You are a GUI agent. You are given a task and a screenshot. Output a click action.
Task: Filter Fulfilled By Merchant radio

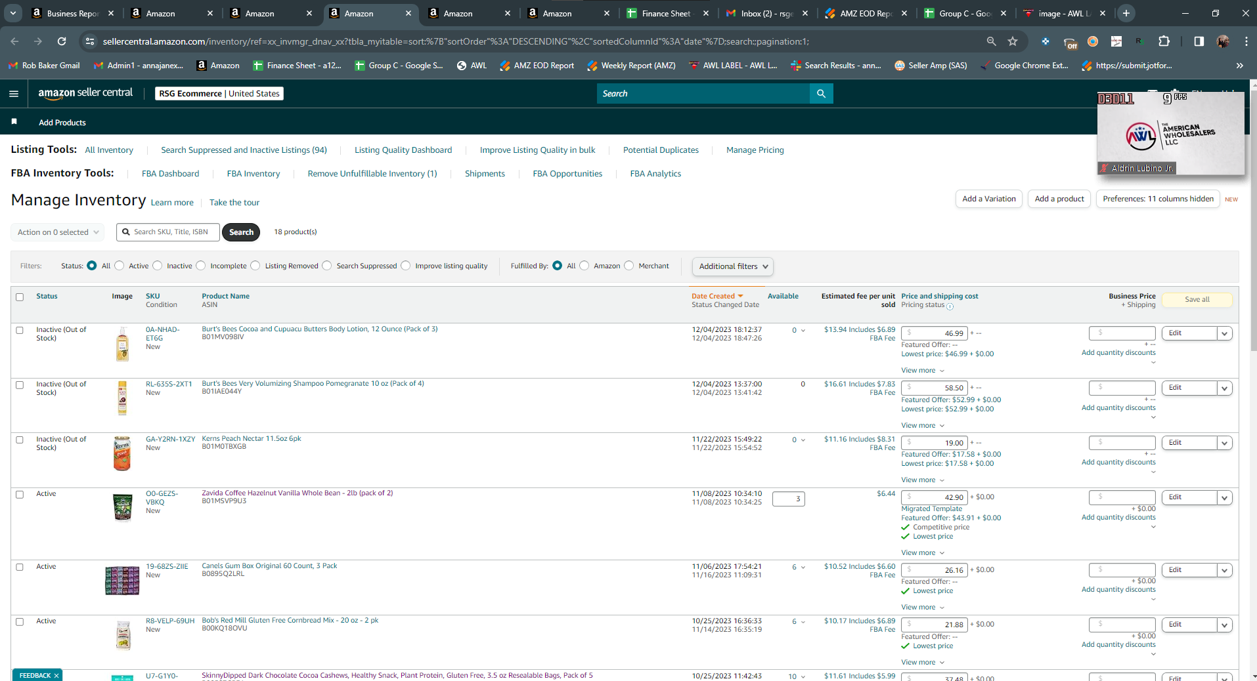click(629, 266)
